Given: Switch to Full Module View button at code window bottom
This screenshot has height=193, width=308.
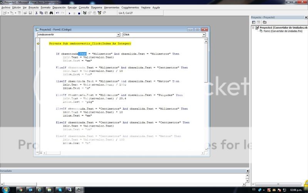Looking at the screenshot, I should pos(41,153).
